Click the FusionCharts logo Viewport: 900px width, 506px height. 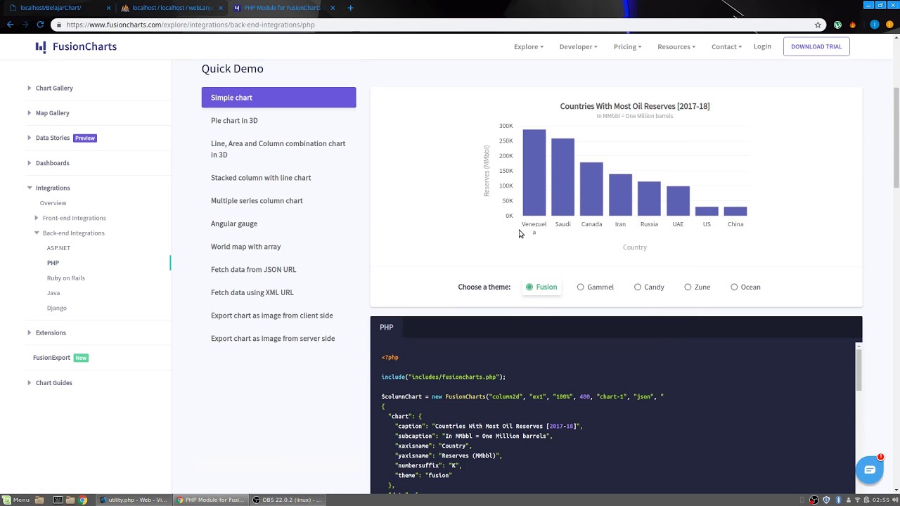pyautogui.click(x=76, y=46)
